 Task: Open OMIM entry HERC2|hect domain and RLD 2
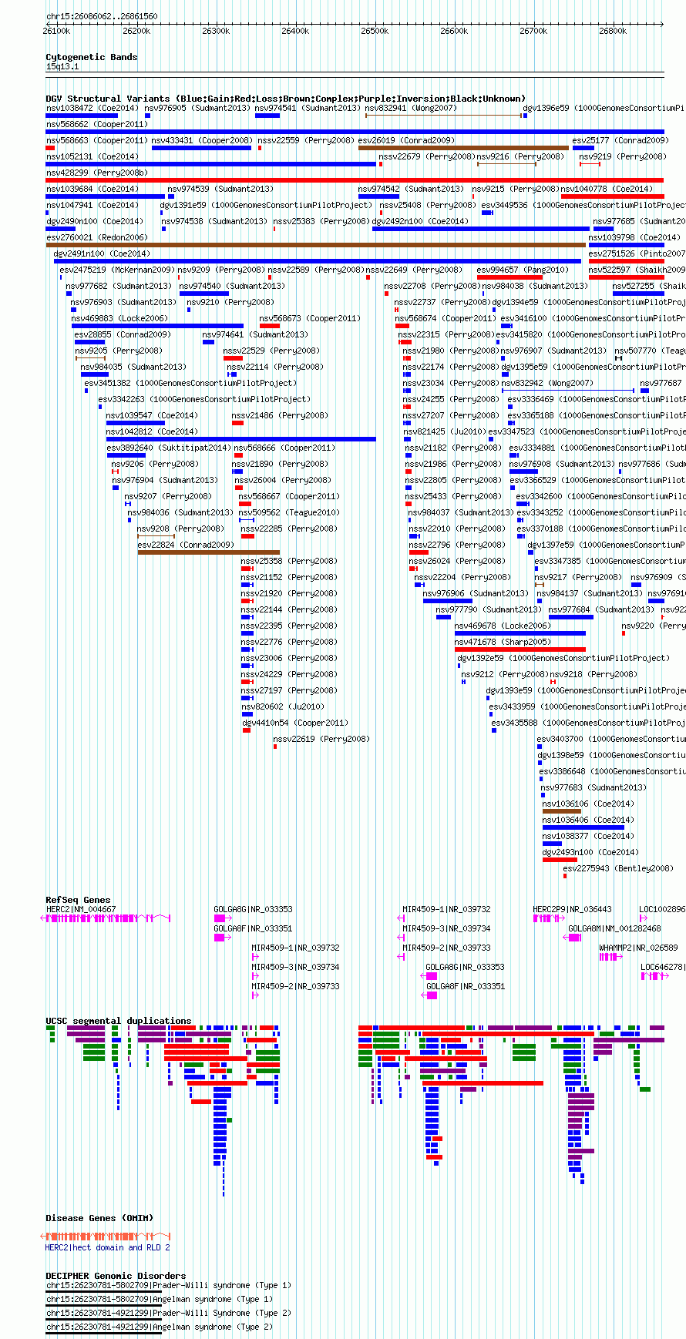108,1247
